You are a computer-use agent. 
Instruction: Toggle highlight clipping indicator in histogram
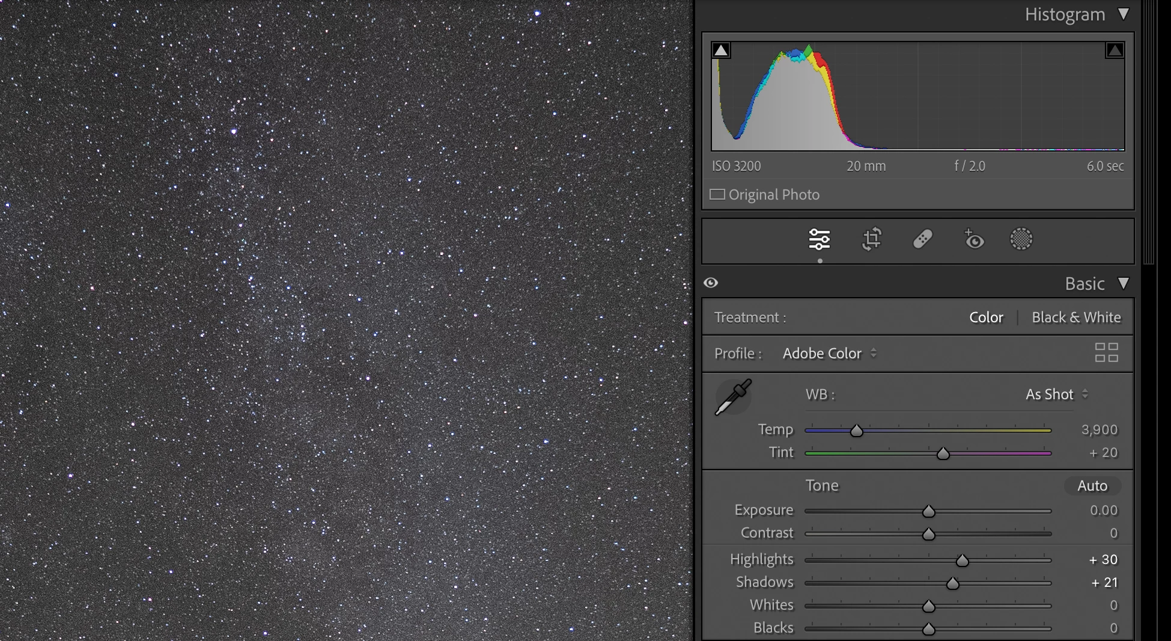click(x=1115, y=50)
